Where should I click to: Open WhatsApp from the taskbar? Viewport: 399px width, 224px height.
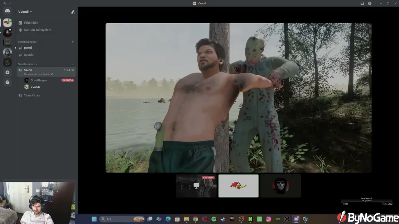pyautogui.click(x=259, y=219)
